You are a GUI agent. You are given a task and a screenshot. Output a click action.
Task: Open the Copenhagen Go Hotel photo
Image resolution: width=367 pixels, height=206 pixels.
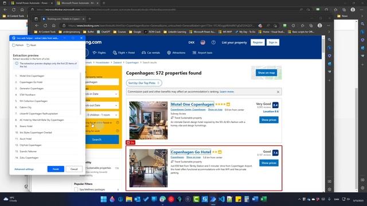pos(149,168)
